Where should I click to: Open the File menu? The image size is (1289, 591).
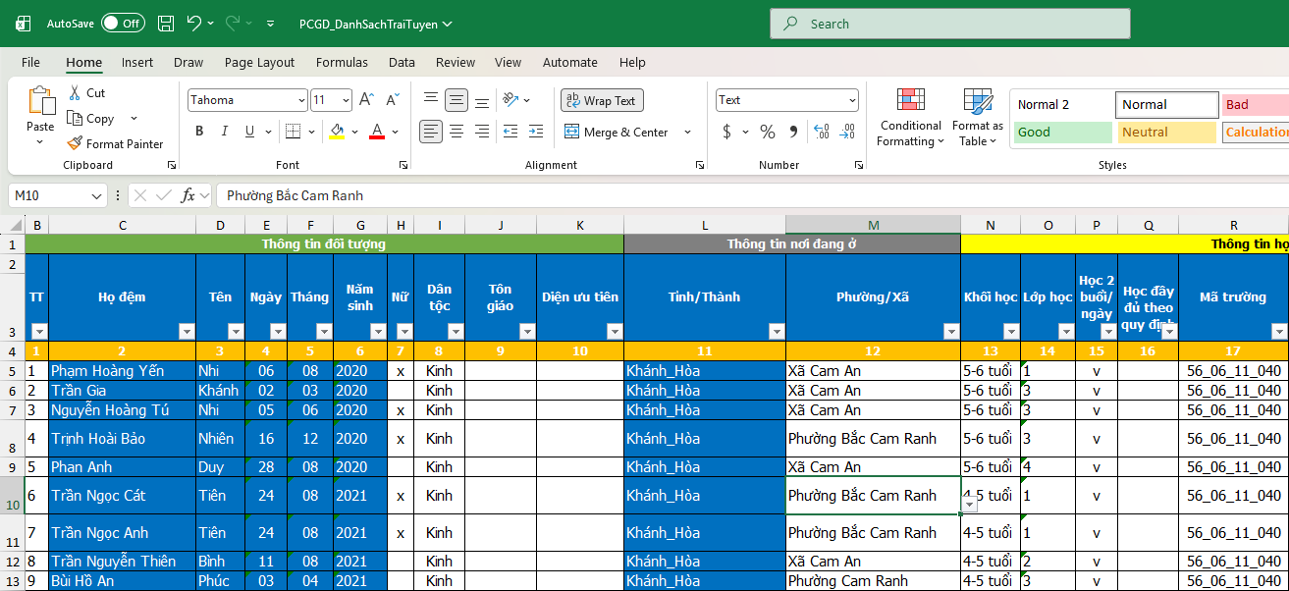coord(30,62)
